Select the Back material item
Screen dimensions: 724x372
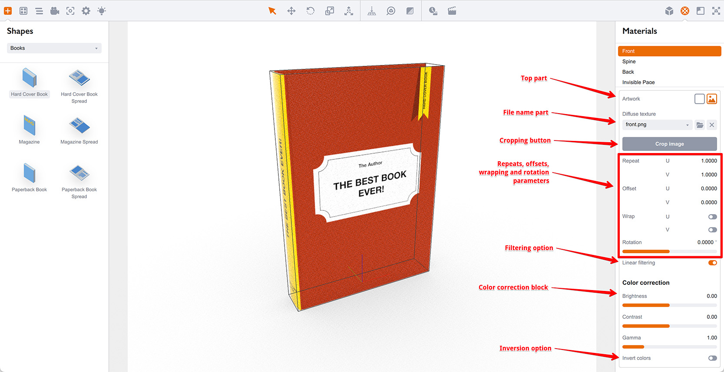coord(628,72)
